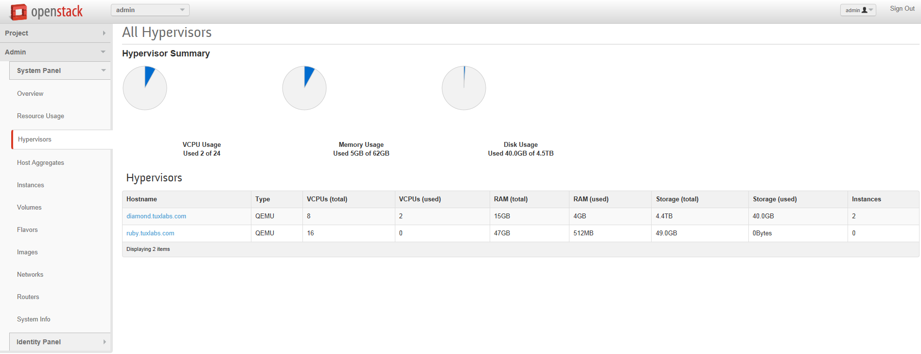Open the Images page

point(27,252)
